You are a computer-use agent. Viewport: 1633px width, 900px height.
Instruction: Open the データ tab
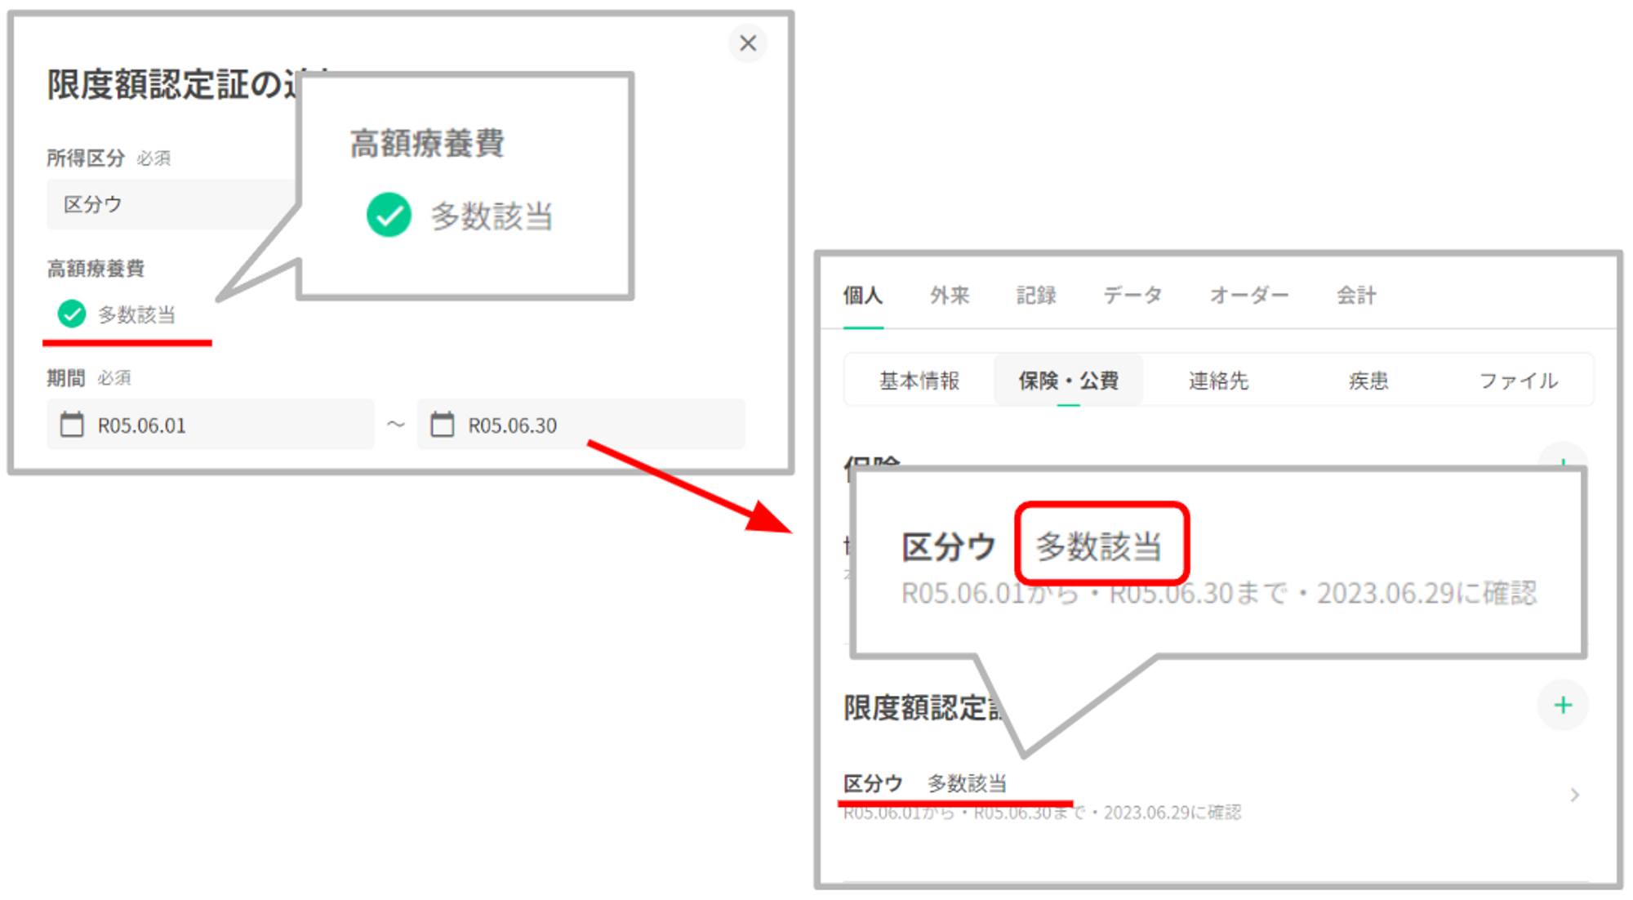click(x=1132, y=296)
